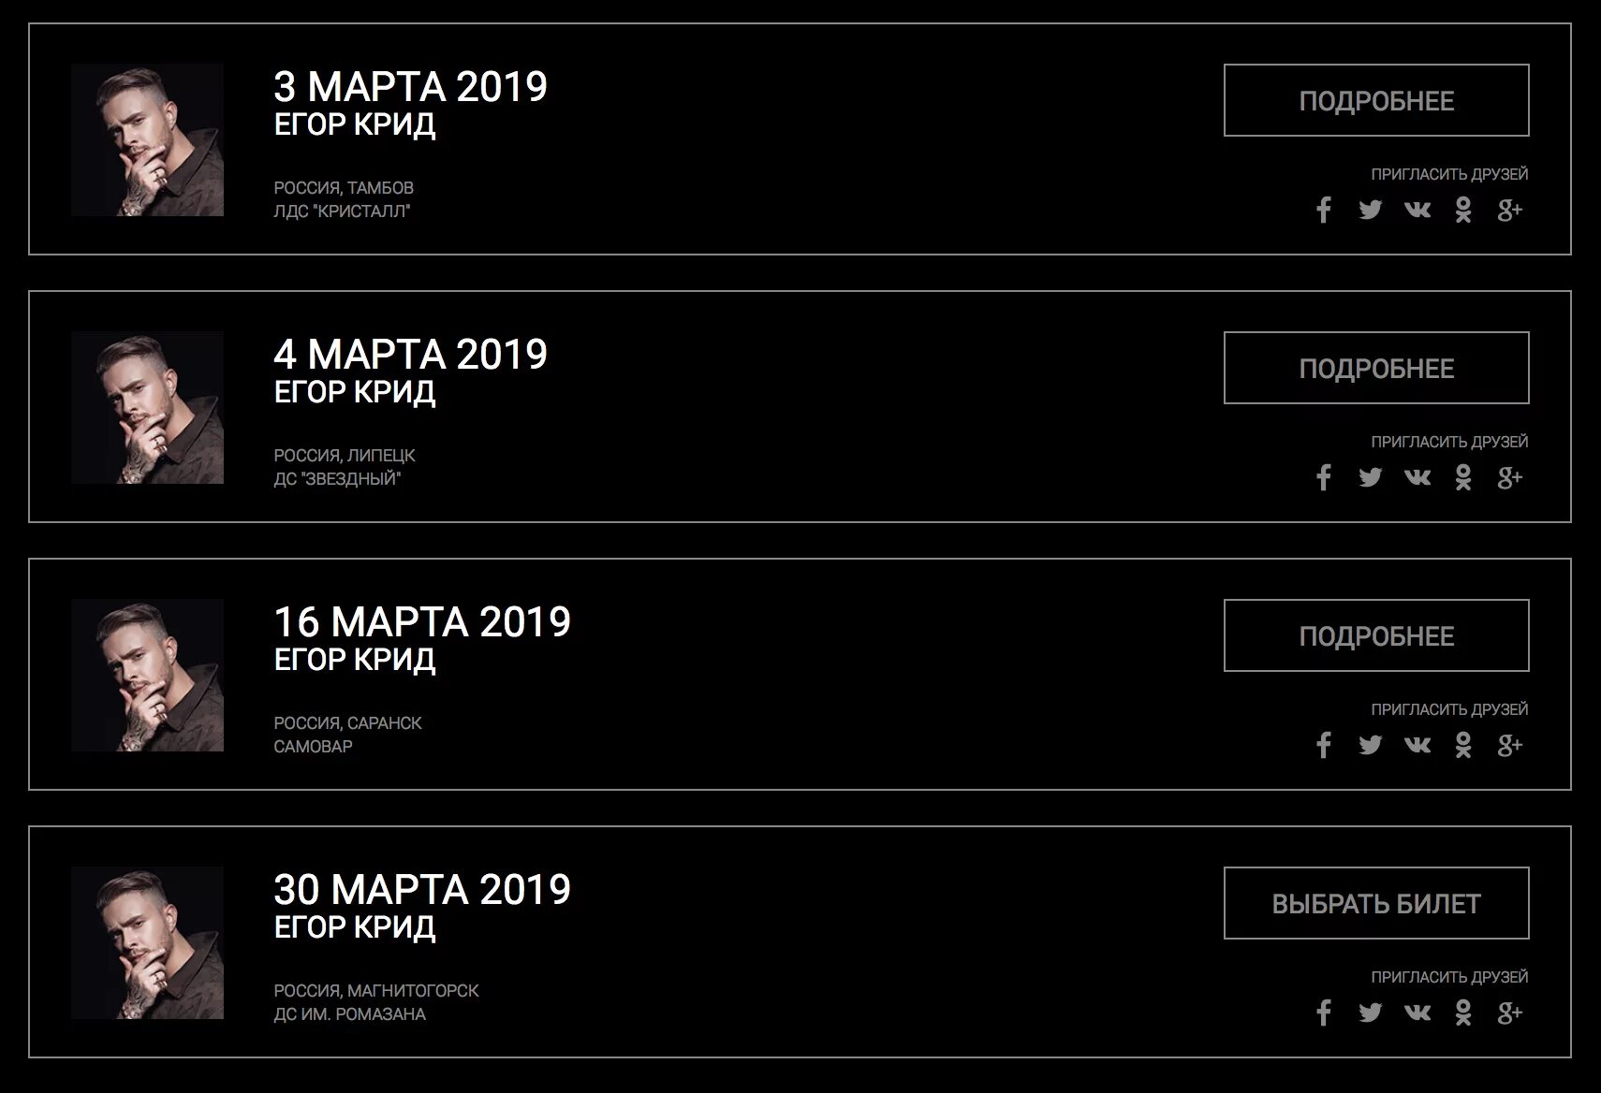Screen dimensions: 1601x1093
Task: Share Magnitogorsk concert on Odnoklassniki
Action: 1463,1013
